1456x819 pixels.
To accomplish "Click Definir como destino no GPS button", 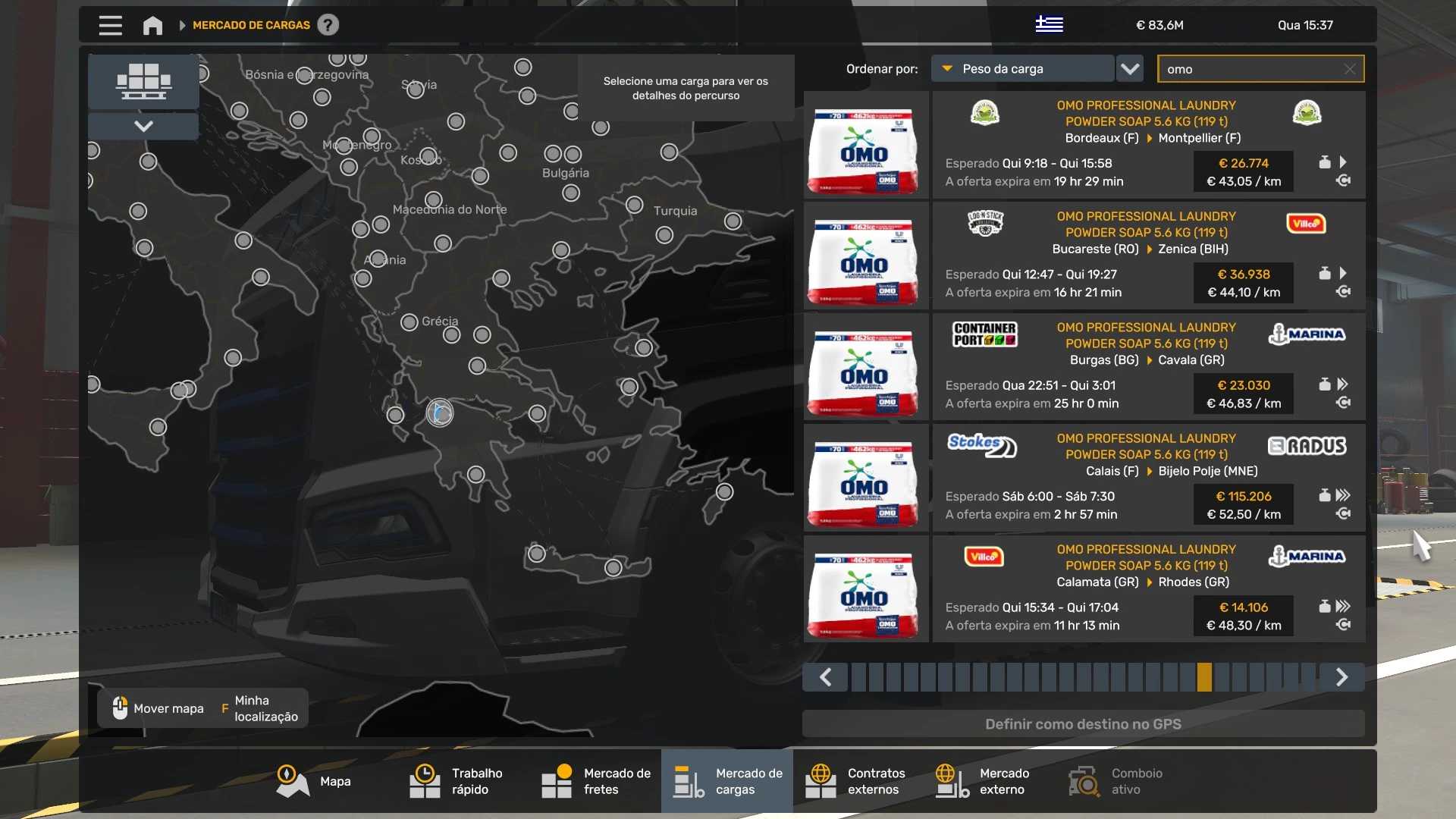I will (x=1083, y=724).
